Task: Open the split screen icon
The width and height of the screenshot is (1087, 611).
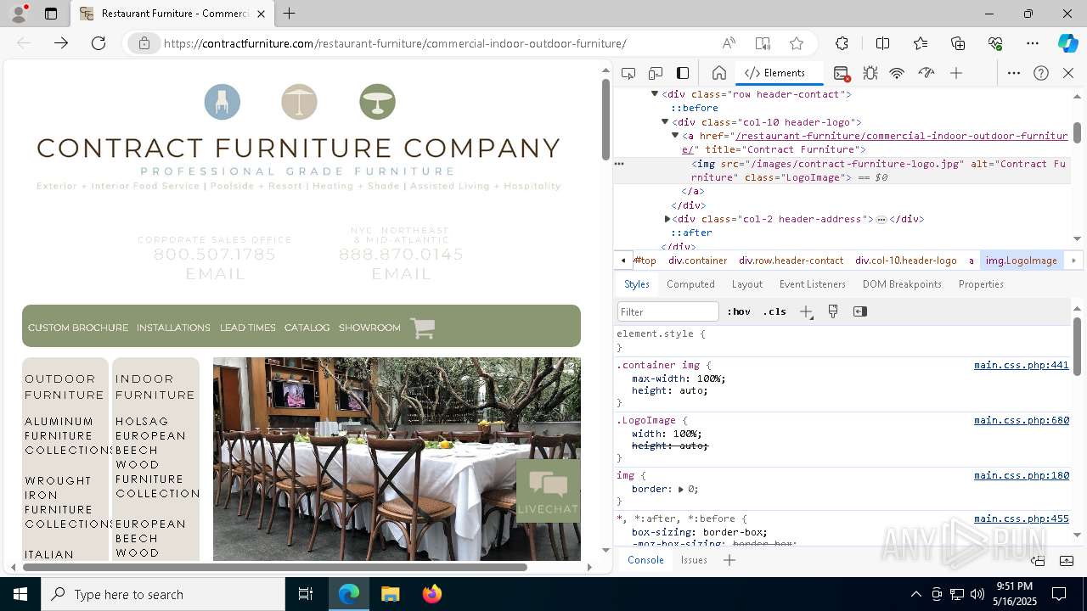Action: (882, 43)
